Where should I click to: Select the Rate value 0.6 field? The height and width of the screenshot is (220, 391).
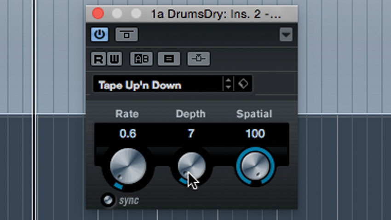point(128,133)
